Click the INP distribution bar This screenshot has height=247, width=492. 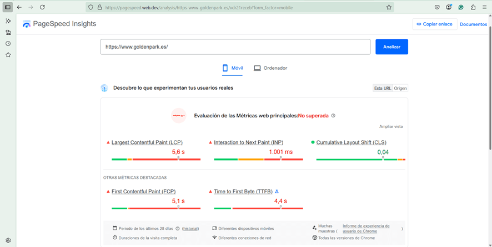coord(259,159)
